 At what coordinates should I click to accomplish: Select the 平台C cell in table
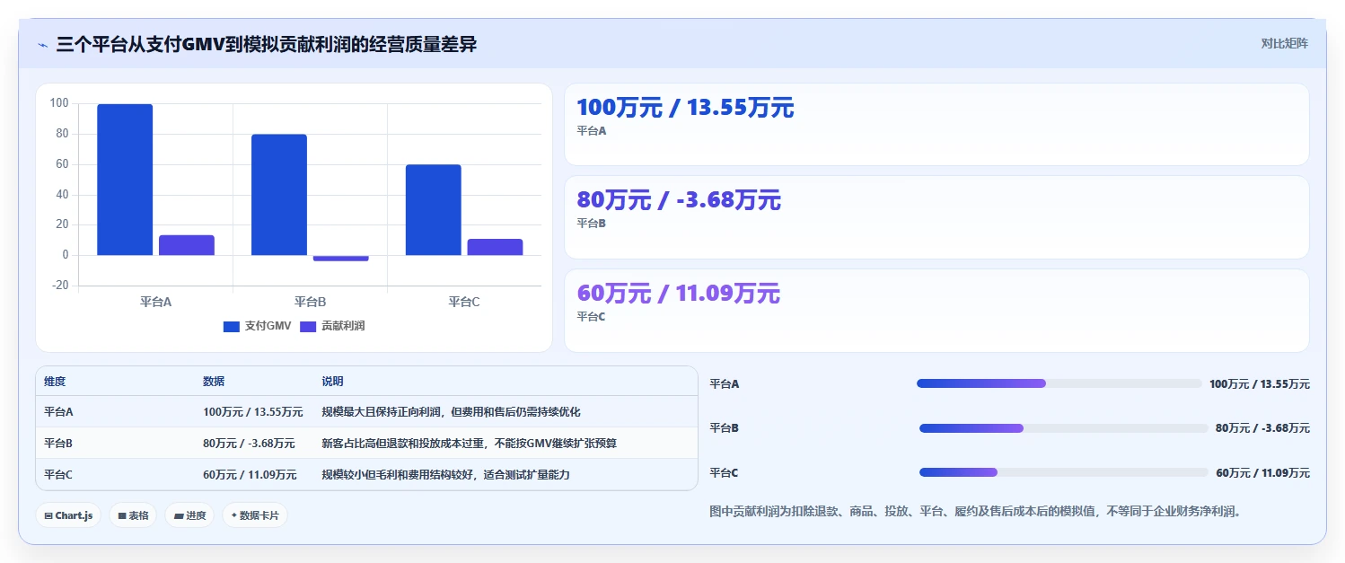[x=58, y=474]
